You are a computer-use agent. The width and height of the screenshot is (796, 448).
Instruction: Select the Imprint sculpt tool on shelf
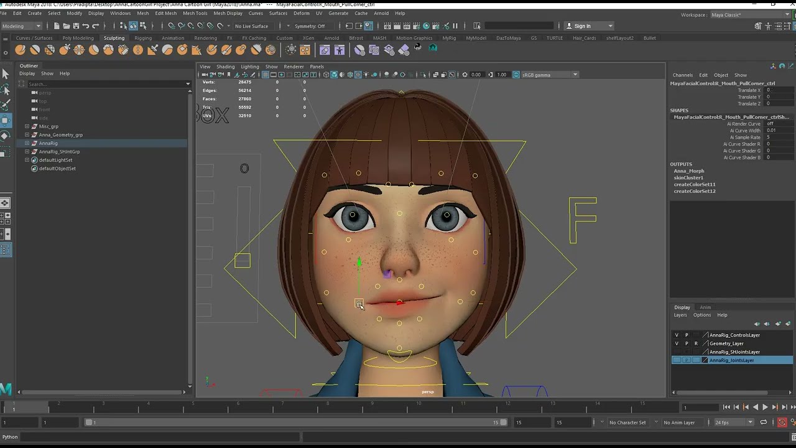coord(153,50)
